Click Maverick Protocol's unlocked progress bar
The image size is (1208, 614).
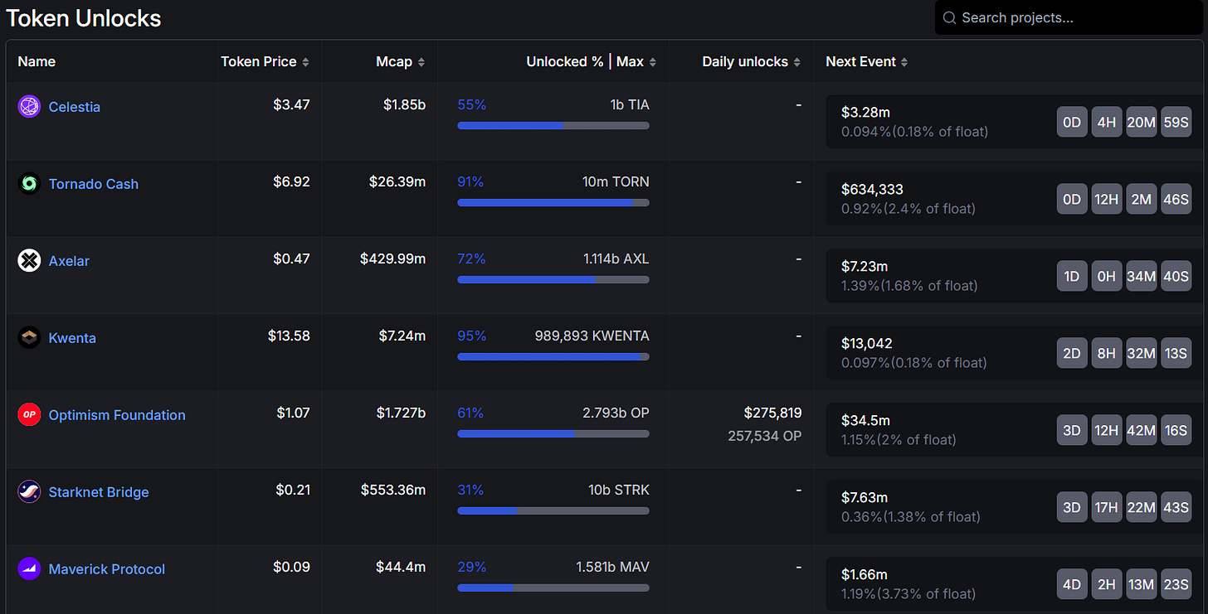click(553, 587)
